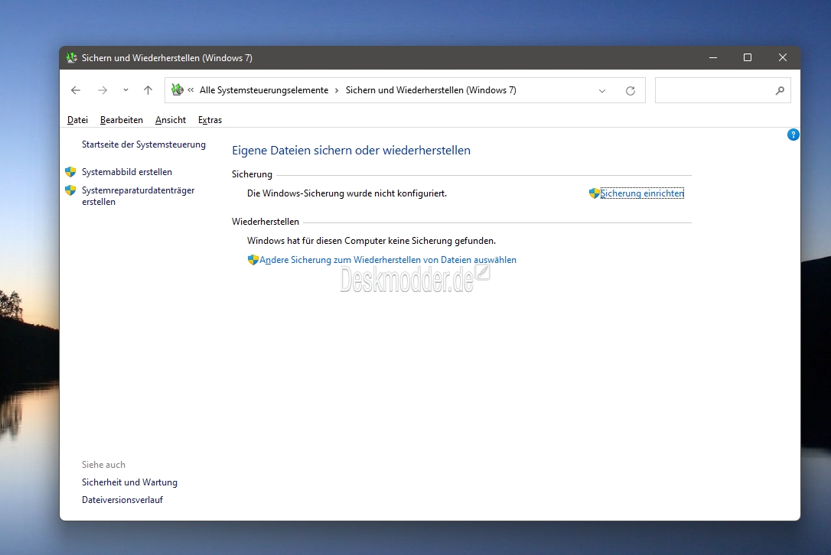Image resolution: width=831 pixels, height=555 pixels.
Task: Open Sicherheit und Wartung
Action: 129,482
